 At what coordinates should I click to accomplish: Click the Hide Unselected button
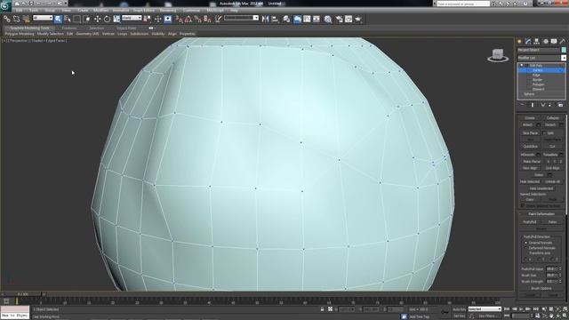point(541,188)
